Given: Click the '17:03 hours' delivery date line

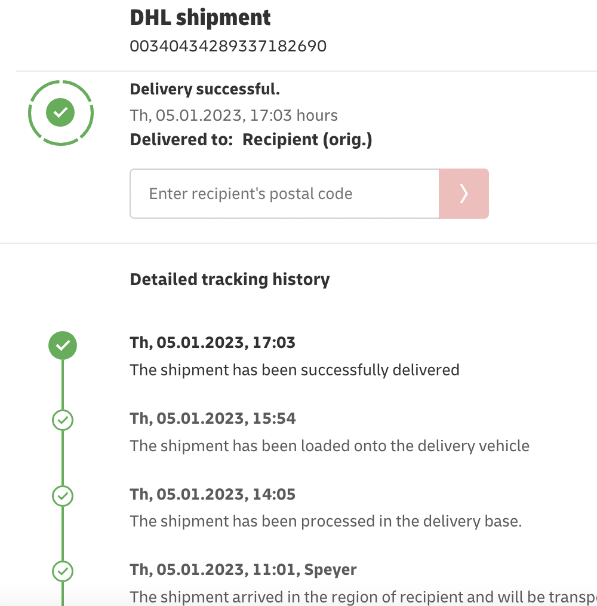Looking at the screenshot, I should click(233, 115).
